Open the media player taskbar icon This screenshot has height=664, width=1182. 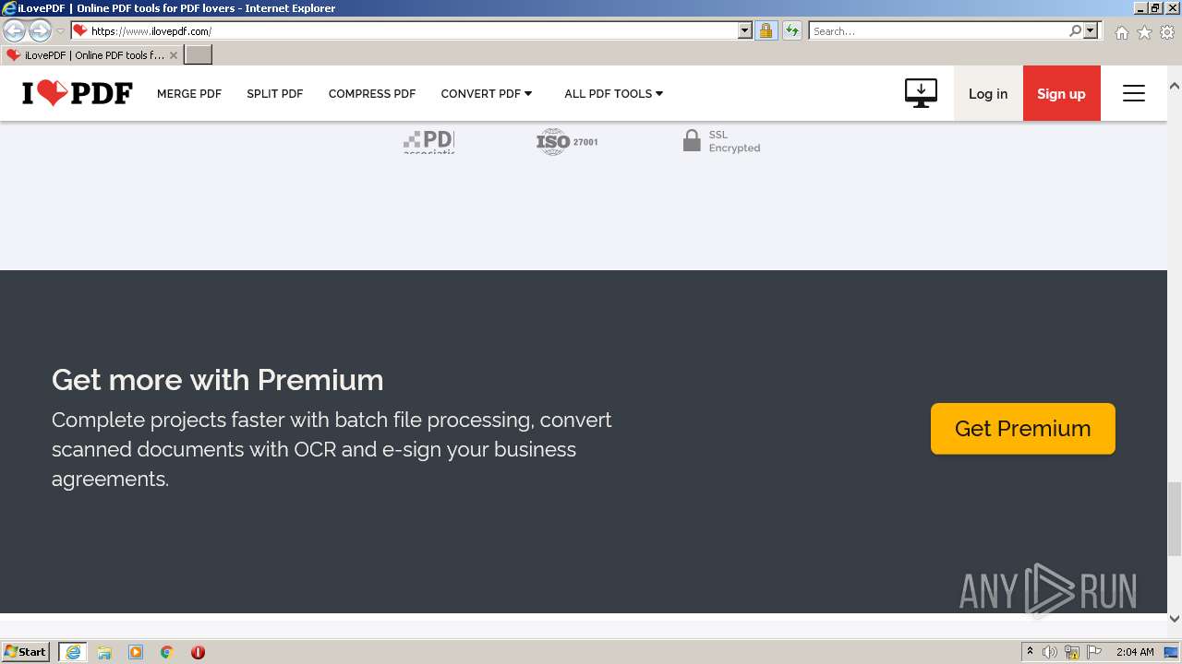(136, 652)
